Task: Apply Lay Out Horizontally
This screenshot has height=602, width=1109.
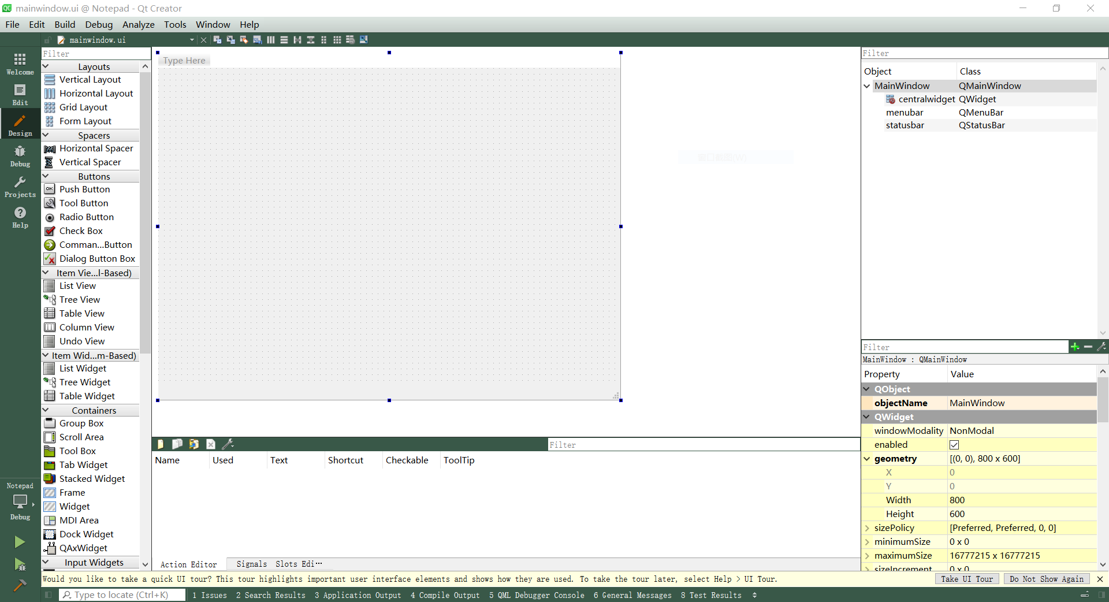Action: (270, 40)
